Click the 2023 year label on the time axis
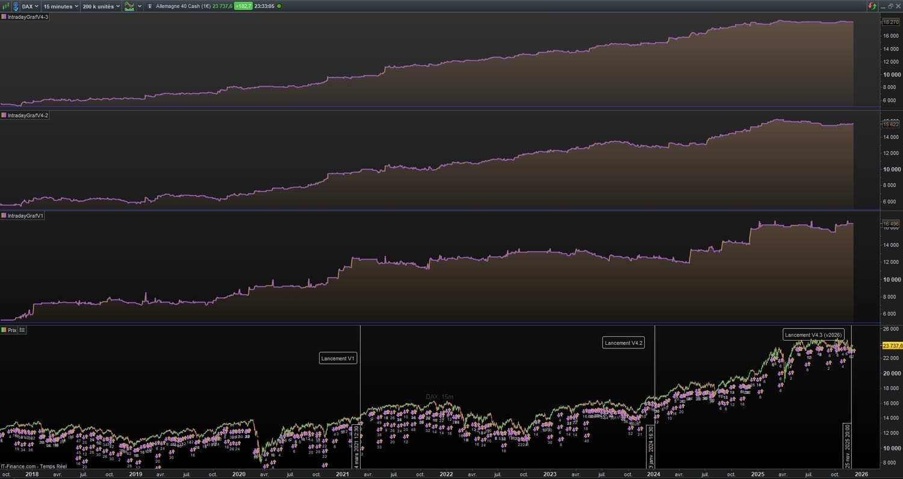The image size is (903, 479). [x=550, y=474]
